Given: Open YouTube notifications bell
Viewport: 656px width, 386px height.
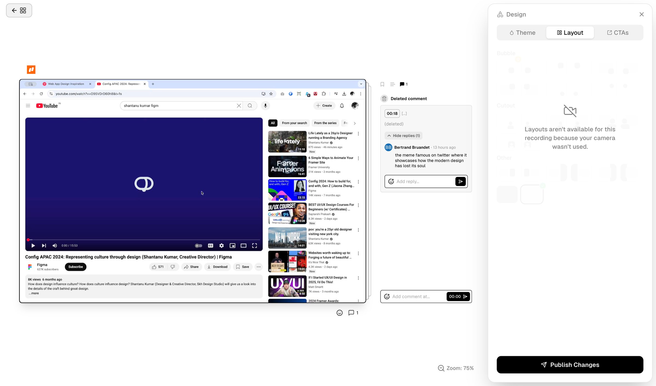Looking at the screenshot, I should tap(342, 106).
